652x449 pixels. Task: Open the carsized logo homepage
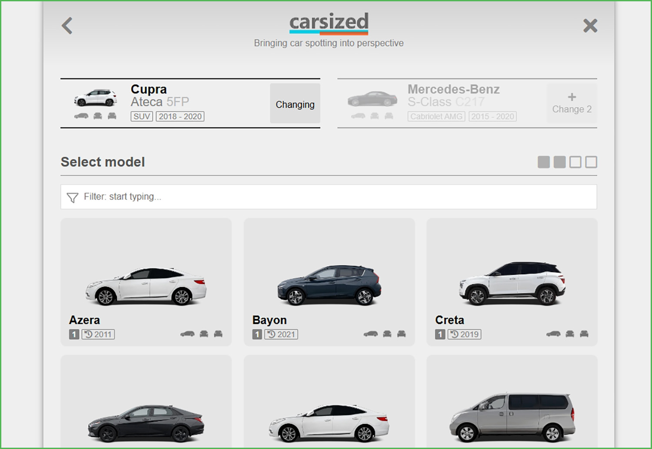click(329, 23)
